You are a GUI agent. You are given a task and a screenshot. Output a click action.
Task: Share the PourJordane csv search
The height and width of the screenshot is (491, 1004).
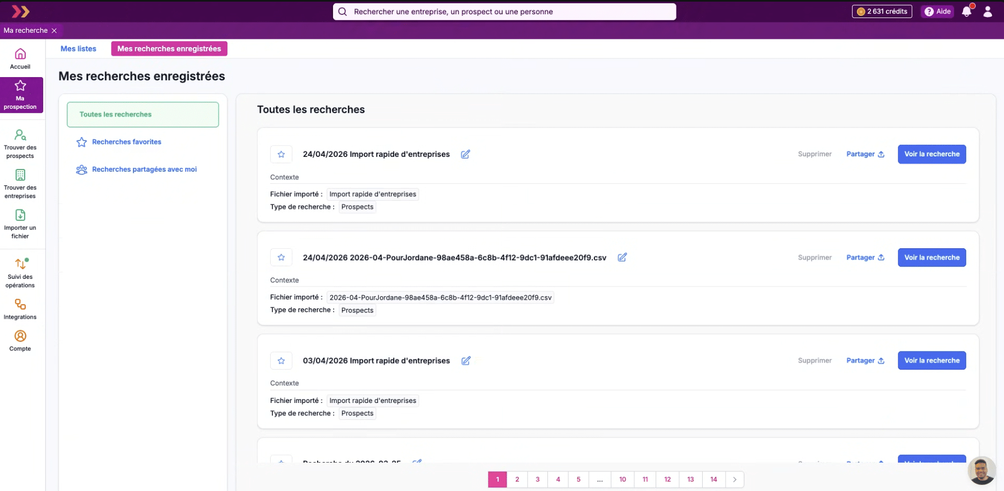pyautogui.click(x=865, y=258)
